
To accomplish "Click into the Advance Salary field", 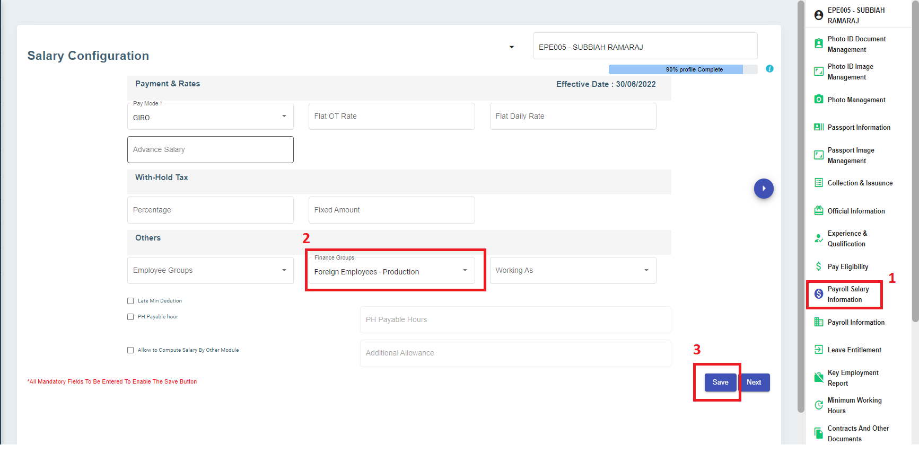I will pos(210,150).
